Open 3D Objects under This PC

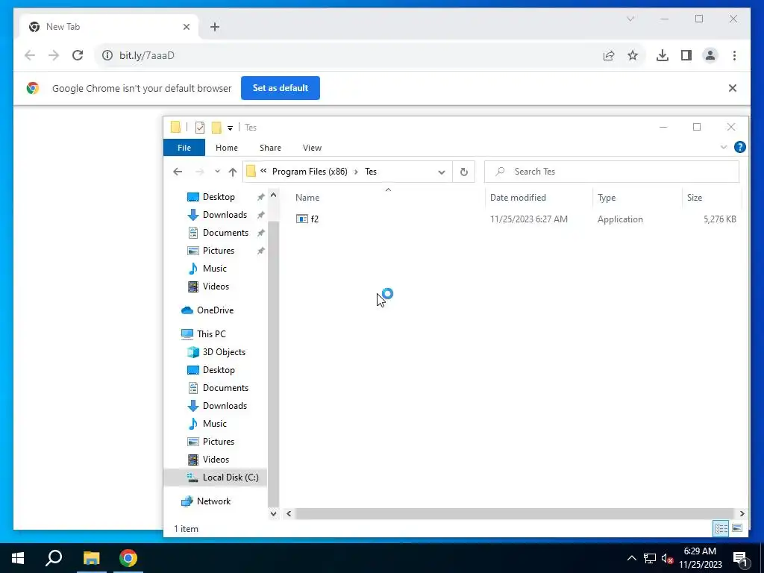tap(224, 352)
